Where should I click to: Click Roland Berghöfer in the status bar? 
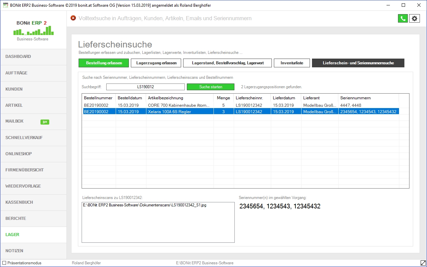tap(86, 263)
